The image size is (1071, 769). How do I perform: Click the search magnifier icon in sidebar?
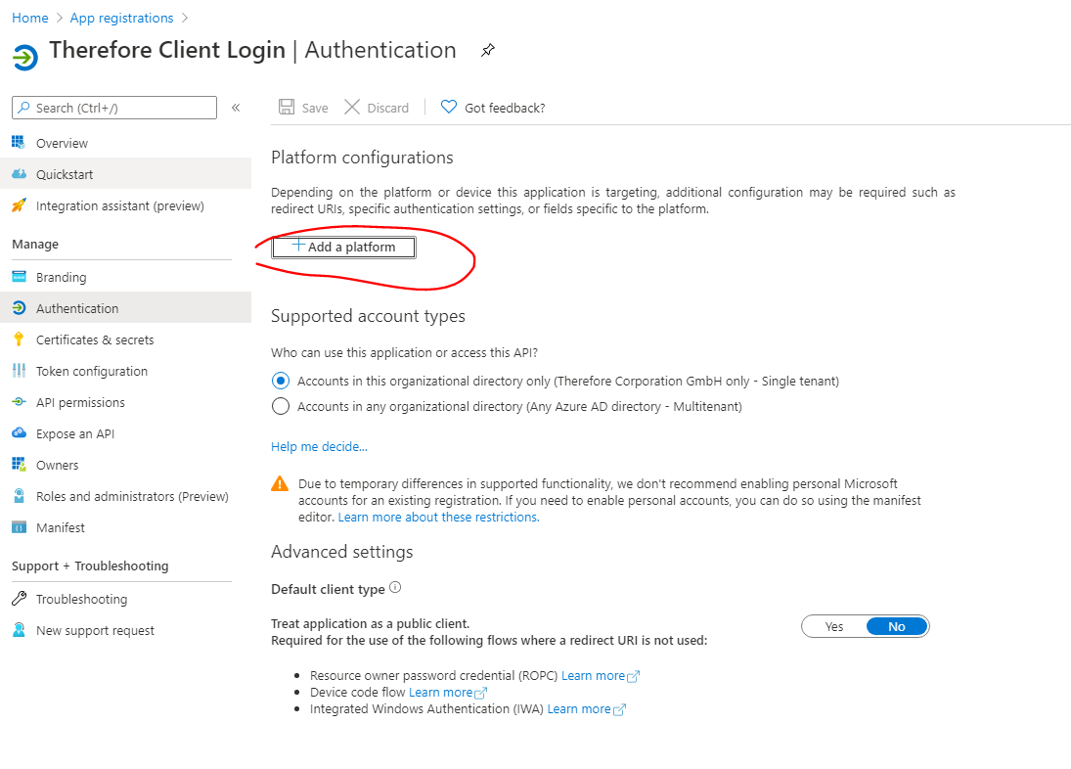click(23, 108)
